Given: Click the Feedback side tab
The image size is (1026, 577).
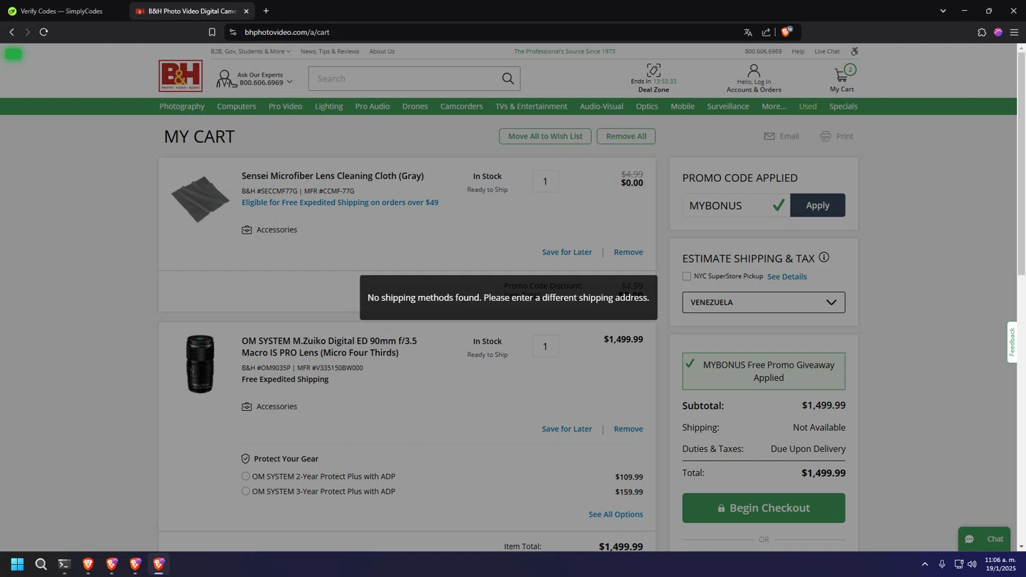Looking at the screenshot, I should [1012, 342].
